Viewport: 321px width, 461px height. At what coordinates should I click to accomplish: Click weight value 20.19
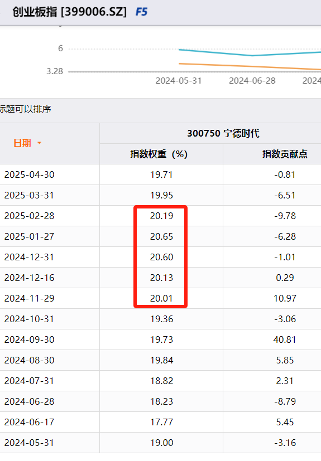pyautogui.click(x=161, y=216)
